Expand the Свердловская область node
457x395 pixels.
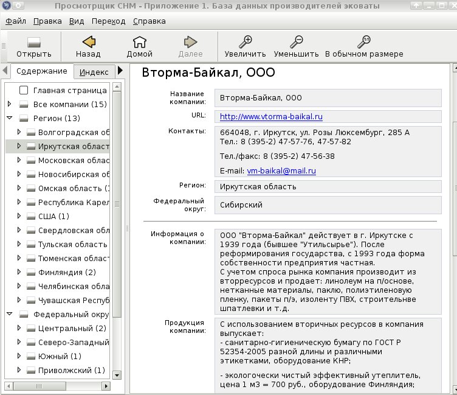[19, 230]
